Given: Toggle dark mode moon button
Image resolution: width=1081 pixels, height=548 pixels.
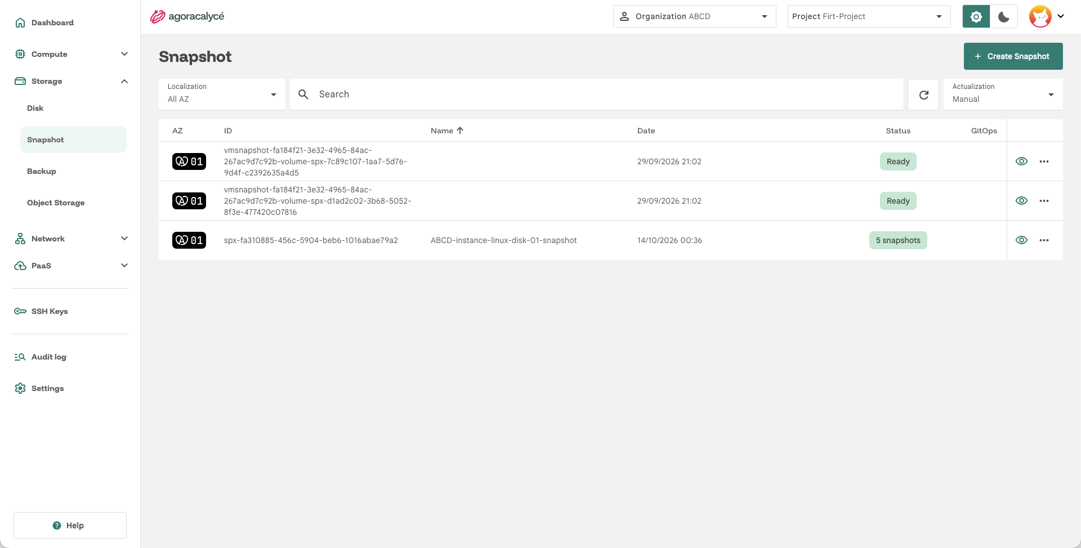Looking at the screenshot, I should (1004, 16).
